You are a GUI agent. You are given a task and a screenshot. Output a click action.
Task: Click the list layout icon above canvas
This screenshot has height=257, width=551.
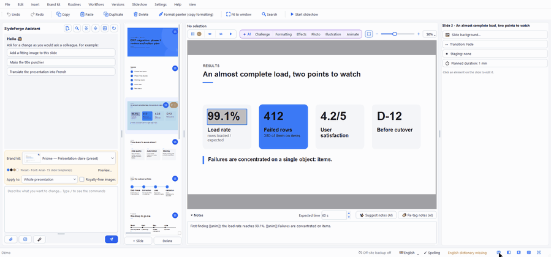[192, 34]
